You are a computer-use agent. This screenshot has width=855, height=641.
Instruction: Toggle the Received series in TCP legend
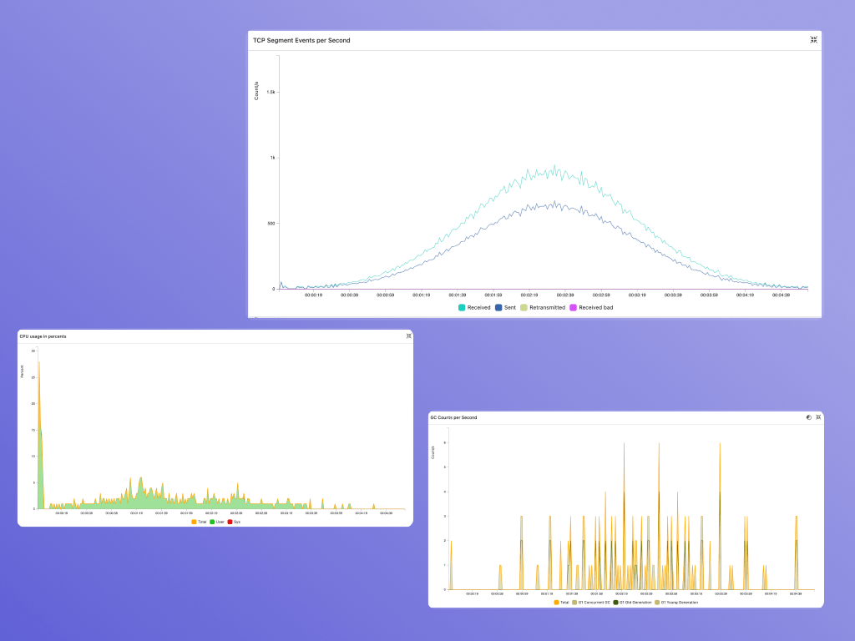(x=474, y=307)
